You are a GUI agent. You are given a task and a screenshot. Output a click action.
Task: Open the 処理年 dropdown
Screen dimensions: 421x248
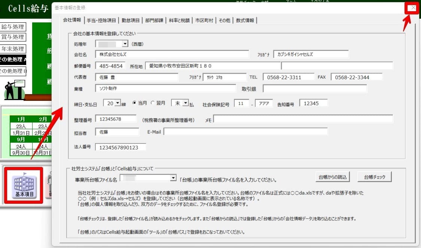[125, 44]
